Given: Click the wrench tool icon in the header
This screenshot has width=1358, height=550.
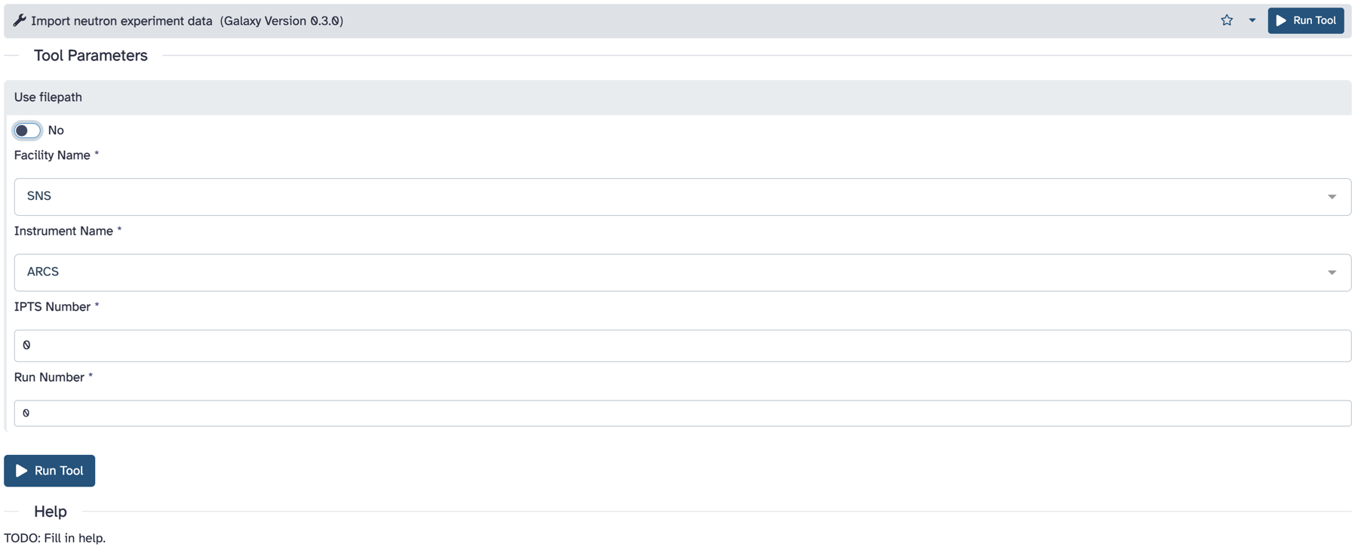Looking at the screenshot, I should click(19, 20).
